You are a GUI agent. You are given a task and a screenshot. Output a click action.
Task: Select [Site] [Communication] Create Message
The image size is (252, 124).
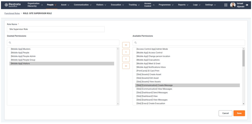click(187, 85)
